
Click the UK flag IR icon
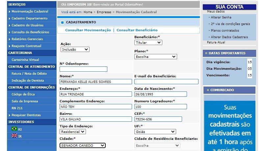point(14,136)
